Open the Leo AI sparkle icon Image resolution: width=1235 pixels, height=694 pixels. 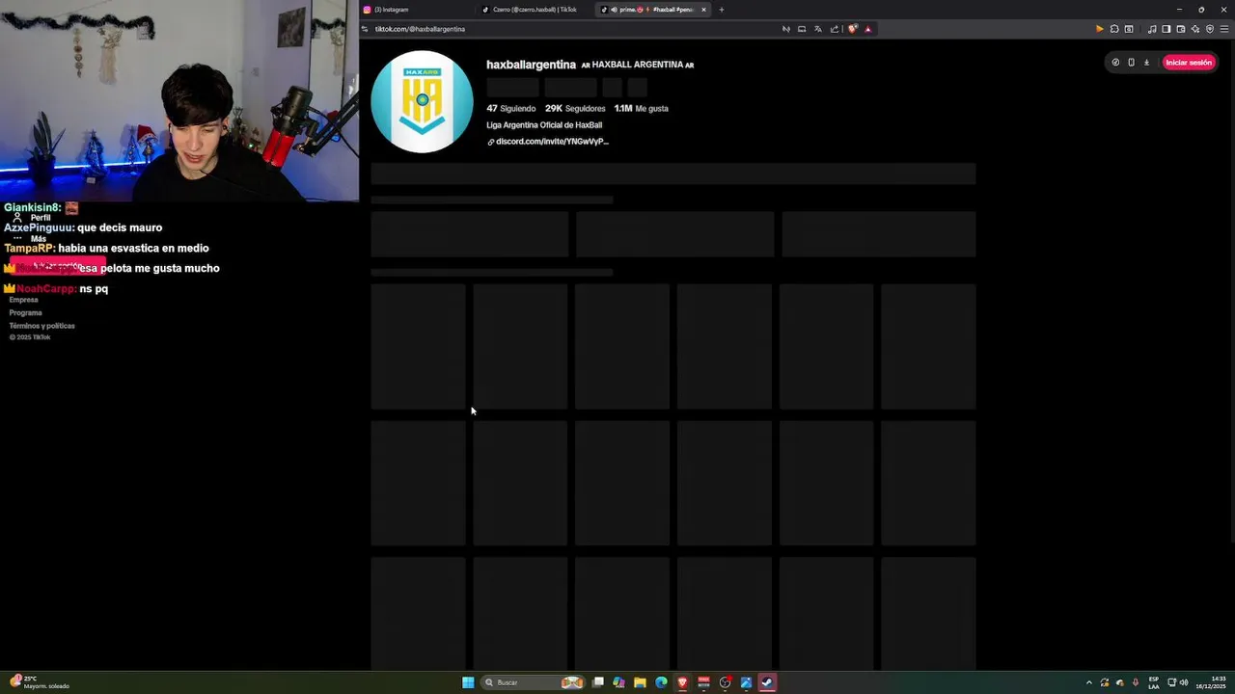coord(1195,29)
